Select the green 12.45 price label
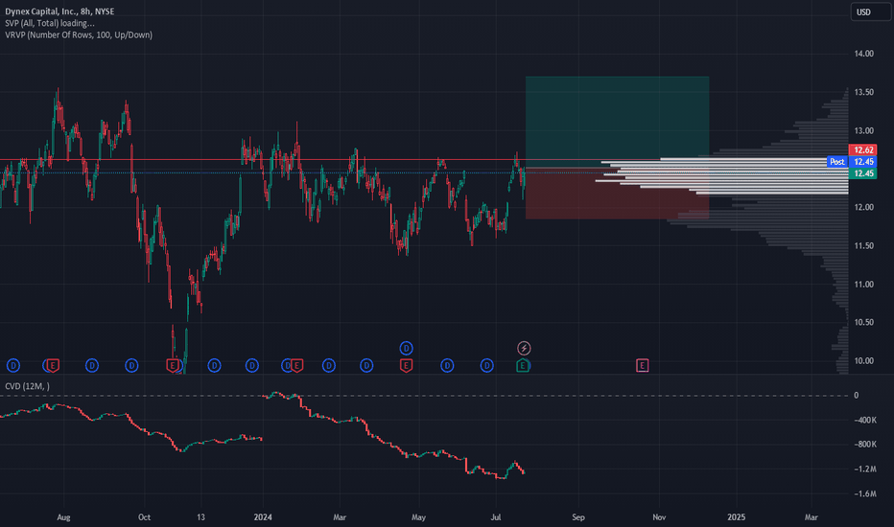 [x=863, y=173]
